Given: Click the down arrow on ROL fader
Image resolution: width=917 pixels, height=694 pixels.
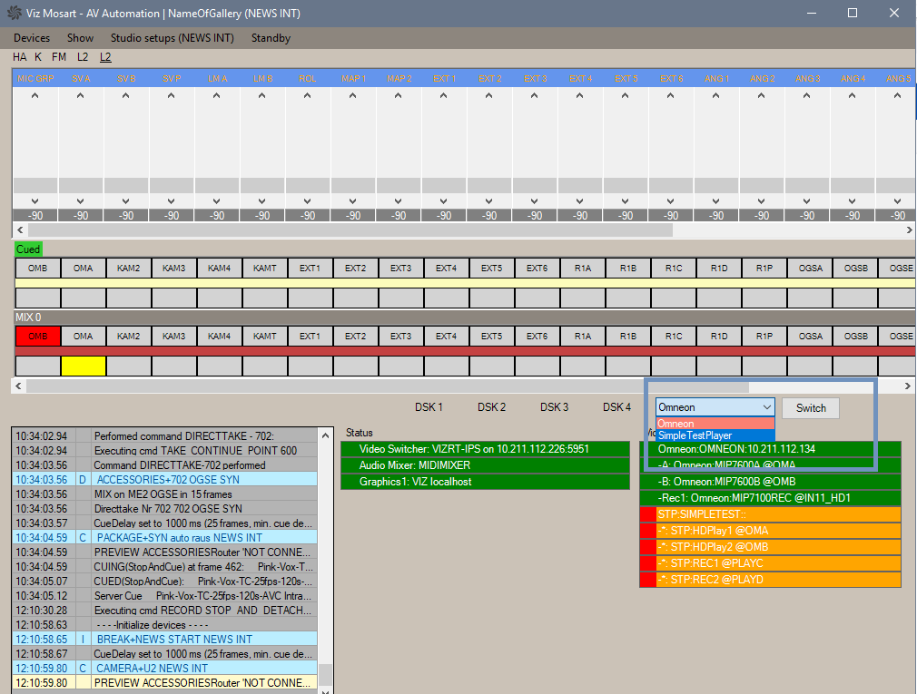Looking at the screenshot, I should tap(308, 200).
